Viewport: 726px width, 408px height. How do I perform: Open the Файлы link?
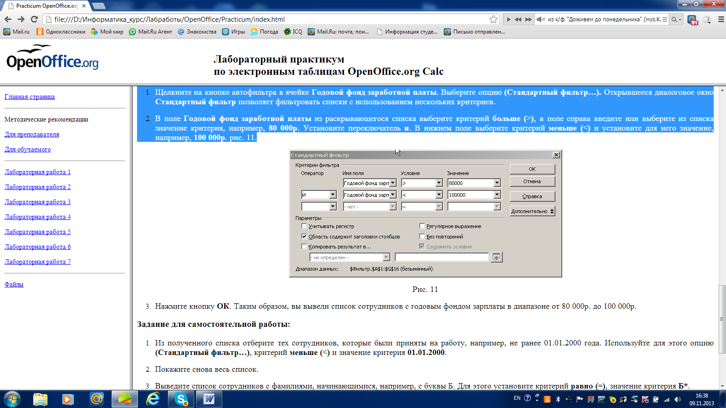14,284
